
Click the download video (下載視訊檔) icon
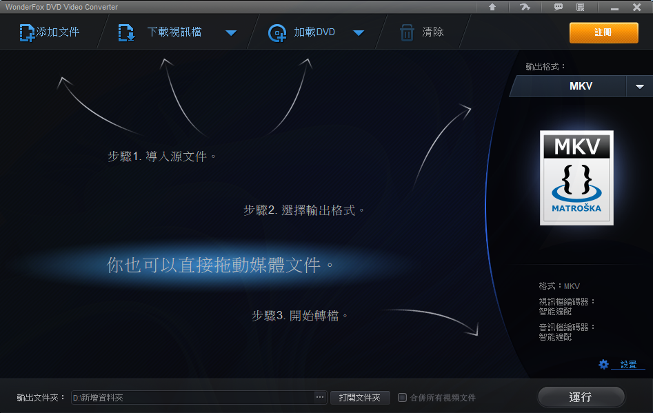pyautogui.click(x=126, y=32)
